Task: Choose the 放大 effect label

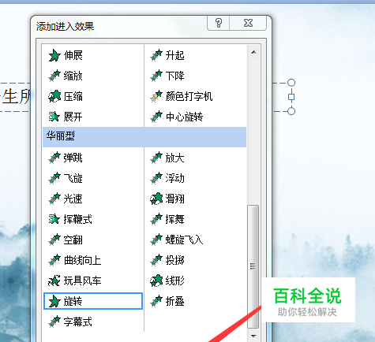Action: click(175, 158)
